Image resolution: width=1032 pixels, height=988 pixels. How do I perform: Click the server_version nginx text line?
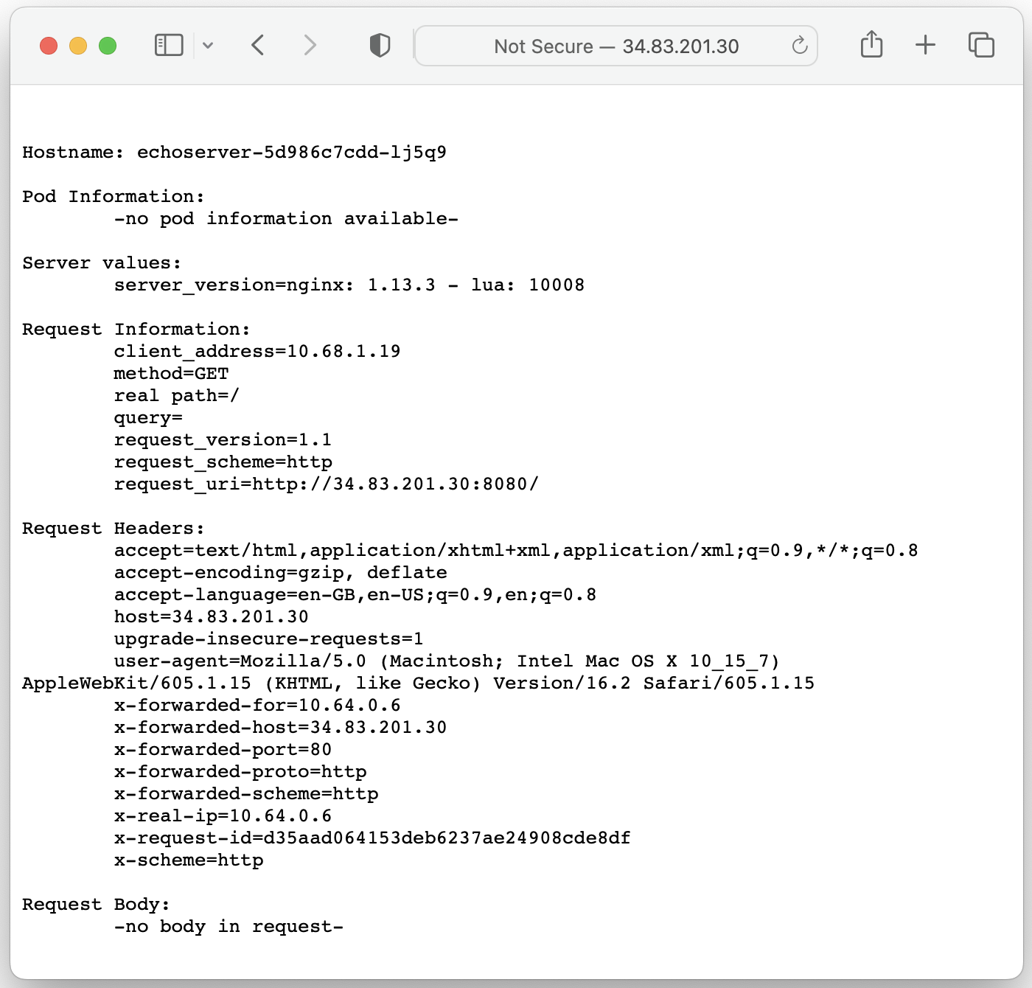(349, 285)
